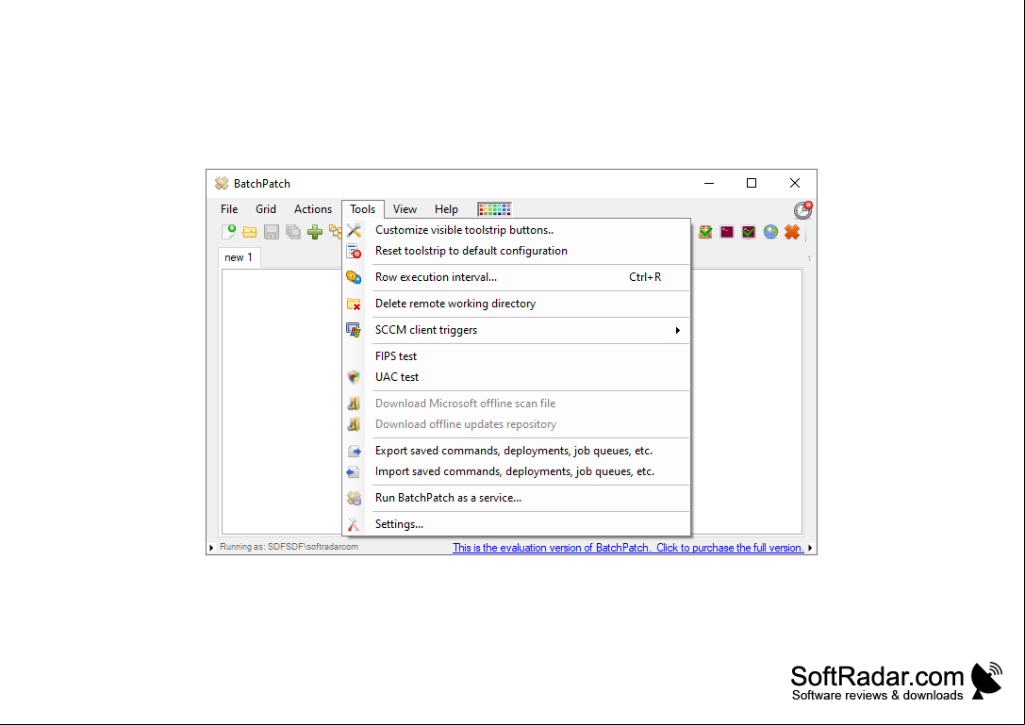Click the Settings tools icon in menu
The image size is (1025, 725).
(x=354, y=524)
